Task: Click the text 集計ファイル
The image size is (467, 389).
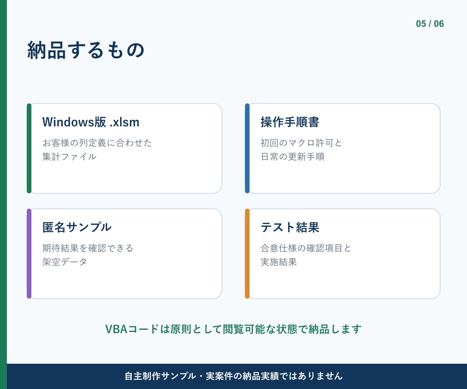Action: (69, 157)
